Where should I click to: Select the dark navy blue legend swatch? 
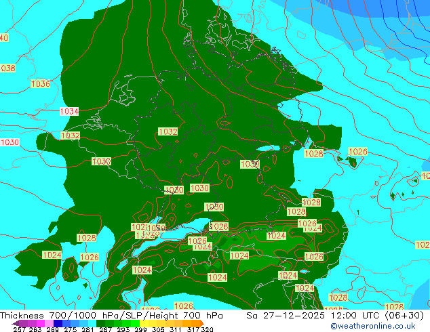point(58,323)
